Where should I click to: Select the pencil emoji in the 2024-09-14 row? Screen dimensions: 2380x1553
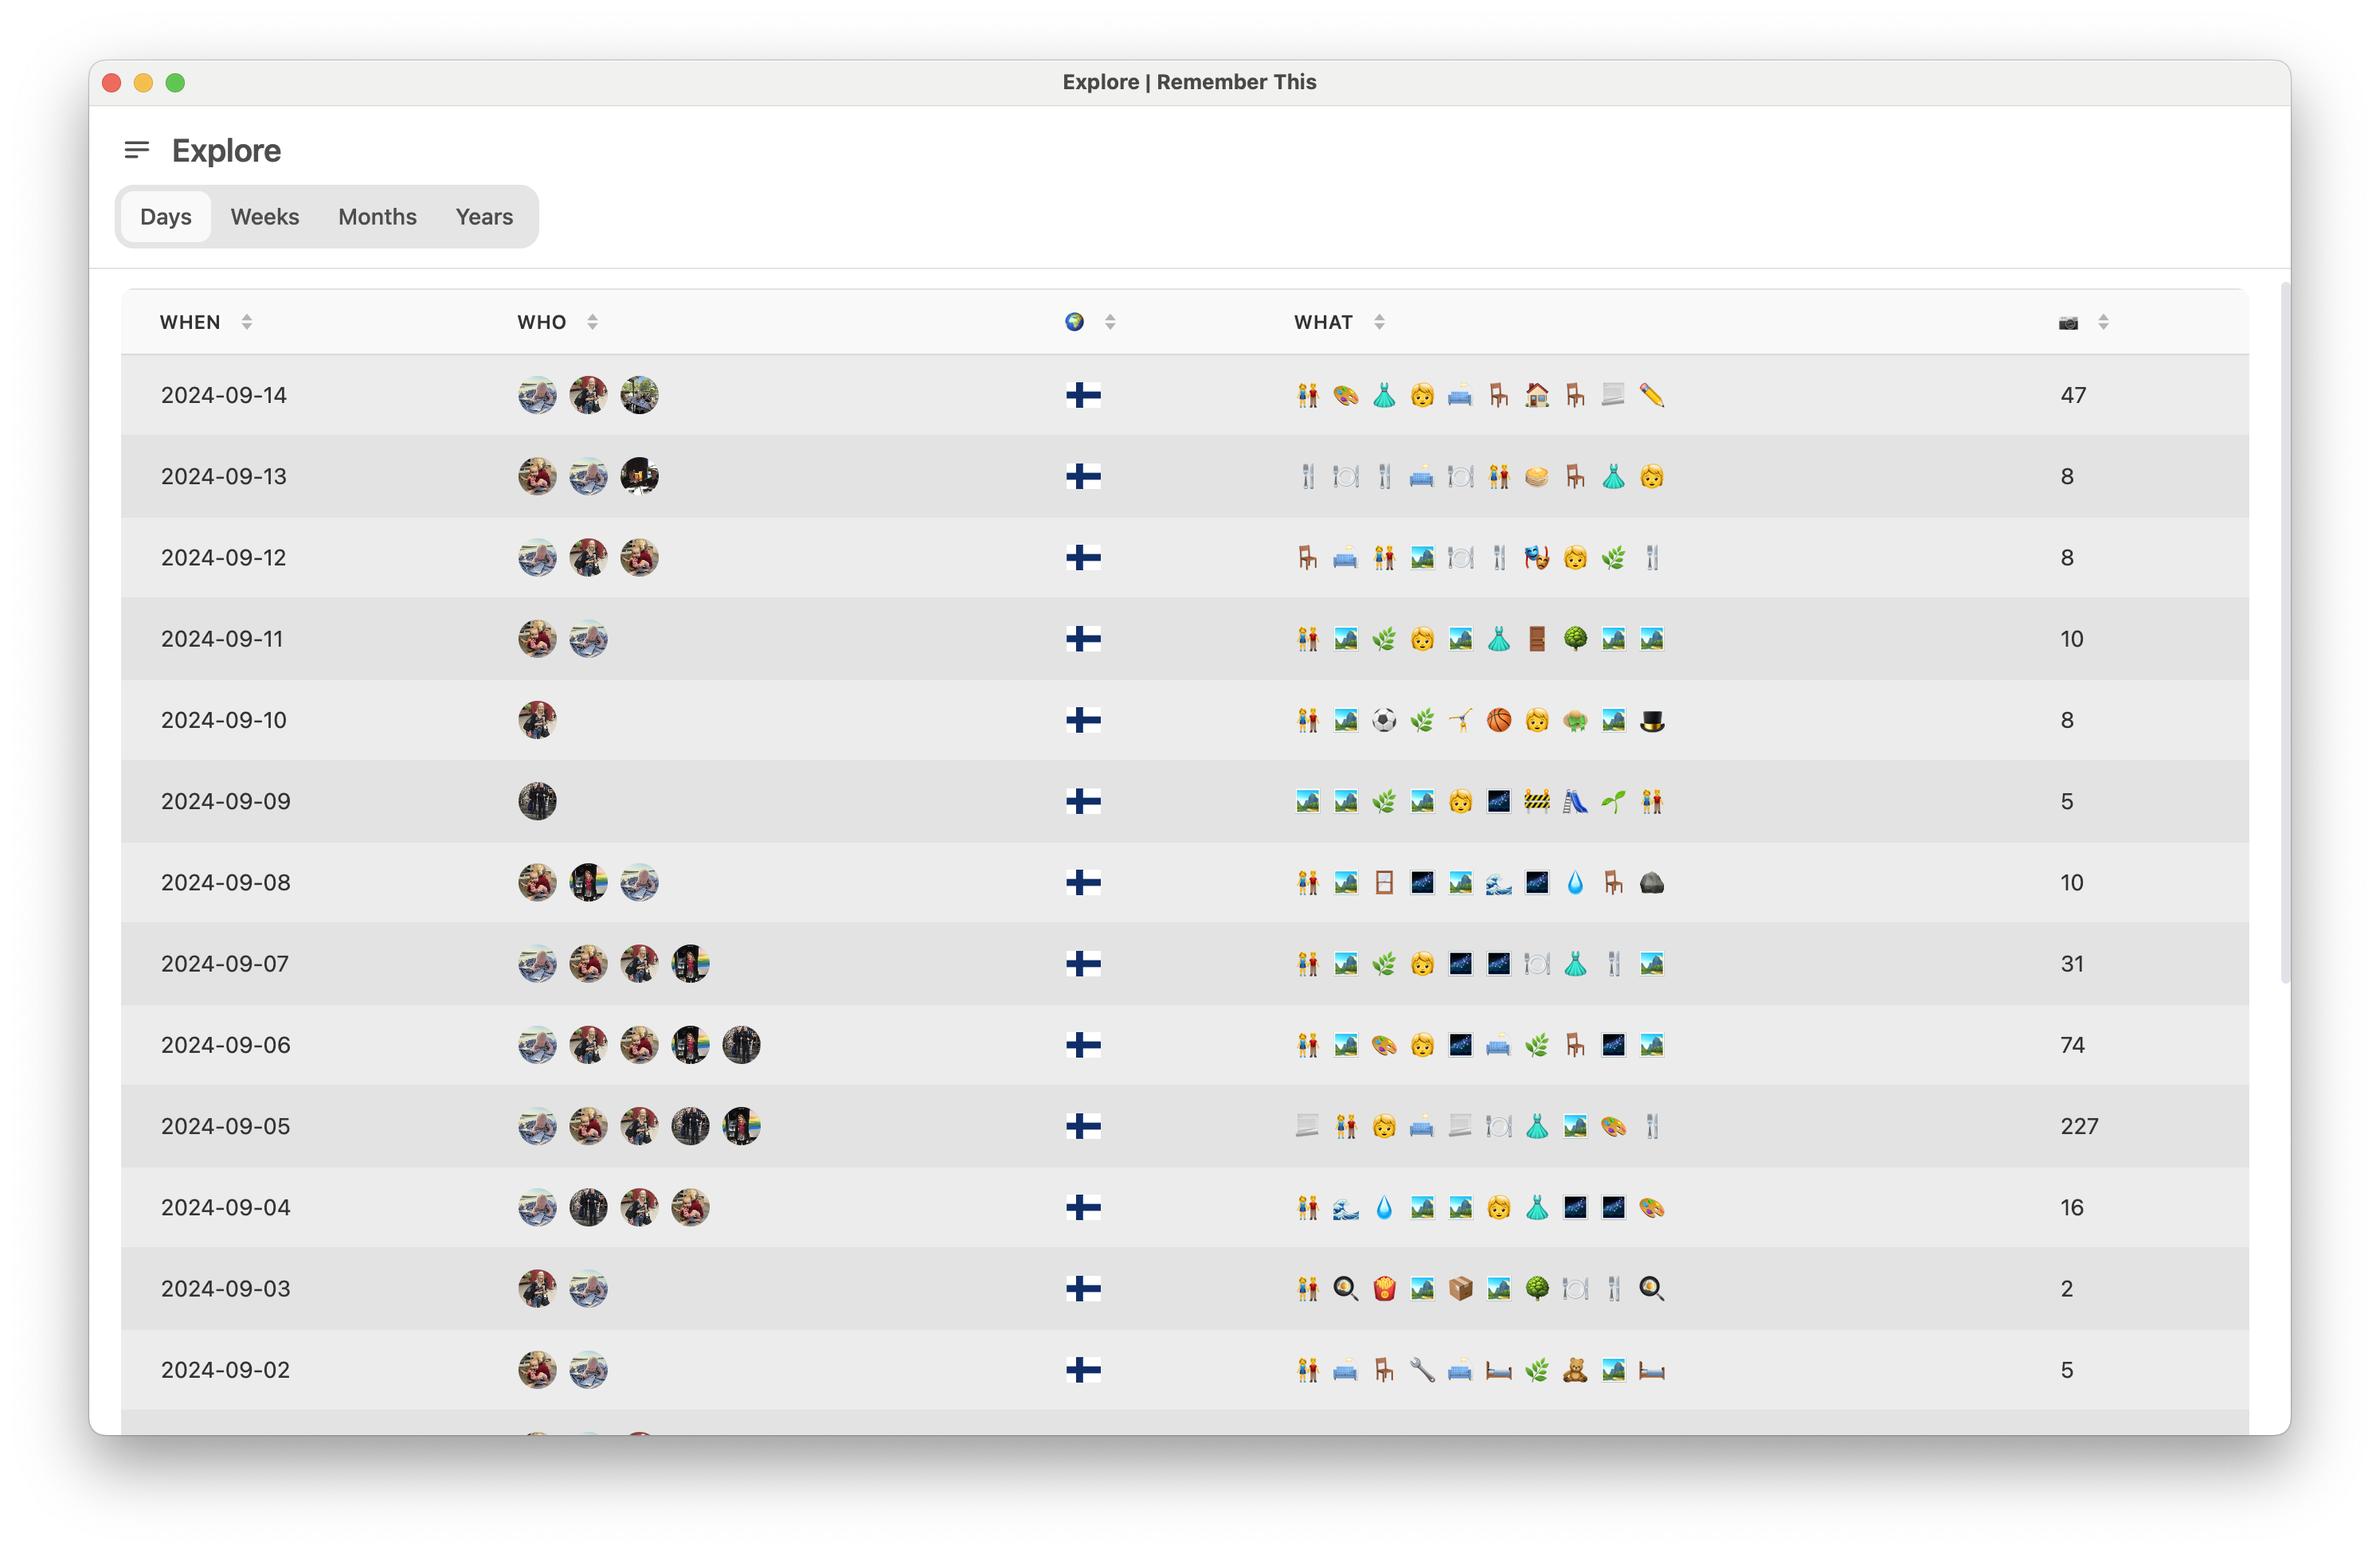[x=1652, y=395]
